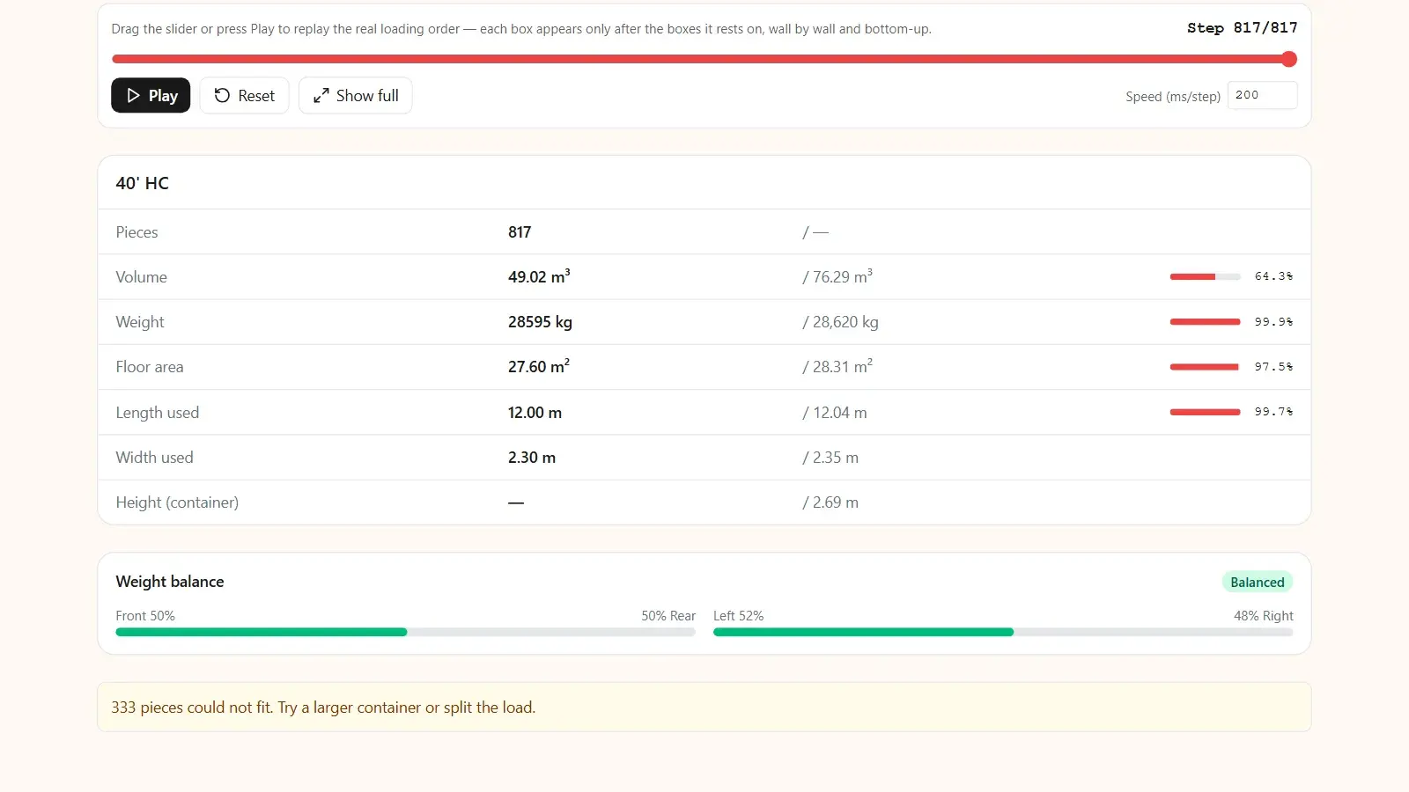Click the 48% Right label

[1264, 616]
